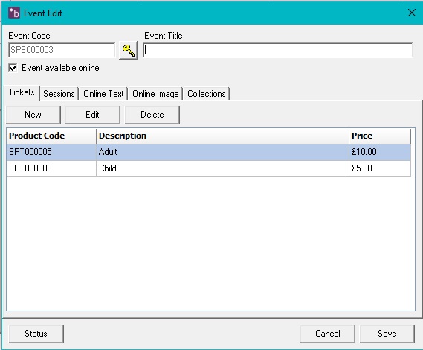This screenshot has width=423, height=350.
Task: Select the SPT000005 Adult ticket row
Action: (x=209, y=152)
